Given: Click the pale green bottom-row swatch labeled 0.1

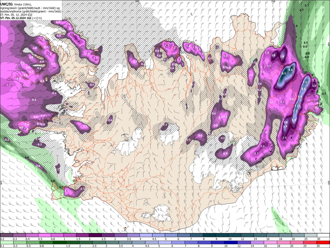Looking at the screenshot, I should [x=6, y=242].
